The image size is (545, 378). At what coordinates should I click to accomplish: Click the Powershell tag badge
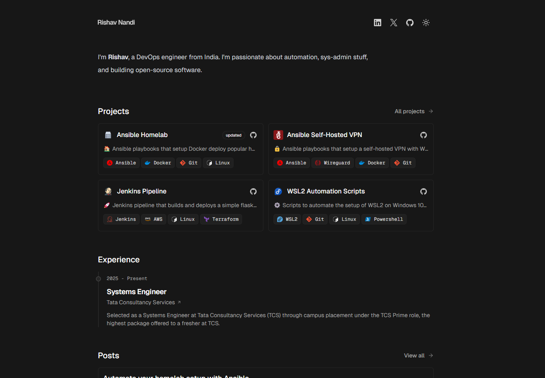[384, 219]
